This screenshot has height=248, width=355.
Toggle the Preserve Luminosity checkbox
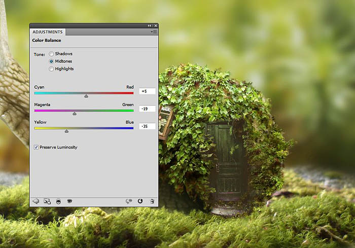pos(36,147)
